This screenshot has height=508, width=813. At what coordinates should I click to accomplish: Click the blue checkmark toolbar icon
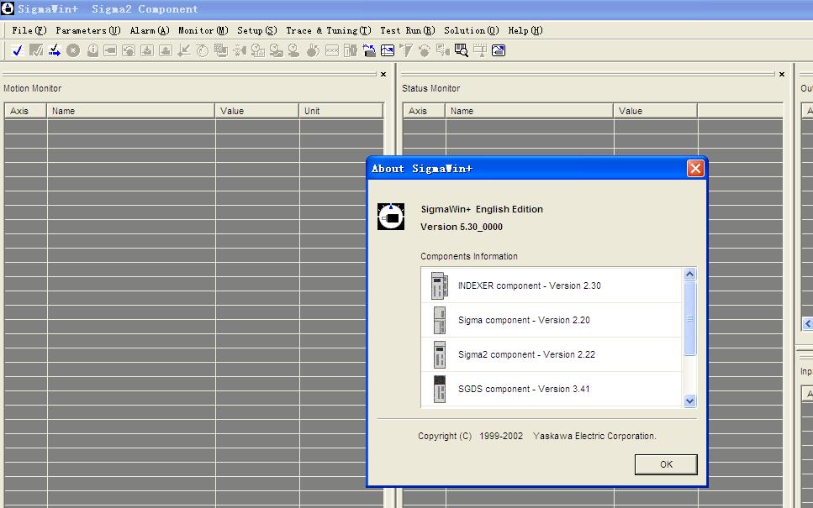tap(17, 50)
